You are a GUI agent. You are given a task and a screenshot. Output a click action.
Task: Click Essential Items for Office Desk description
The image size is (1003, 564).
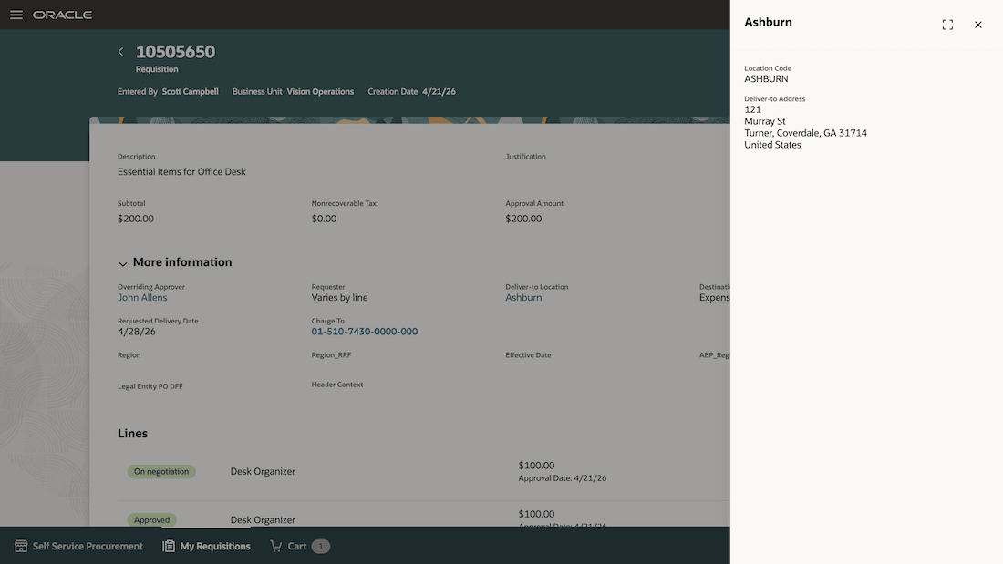pyautogui.click(x=181, y=172)
